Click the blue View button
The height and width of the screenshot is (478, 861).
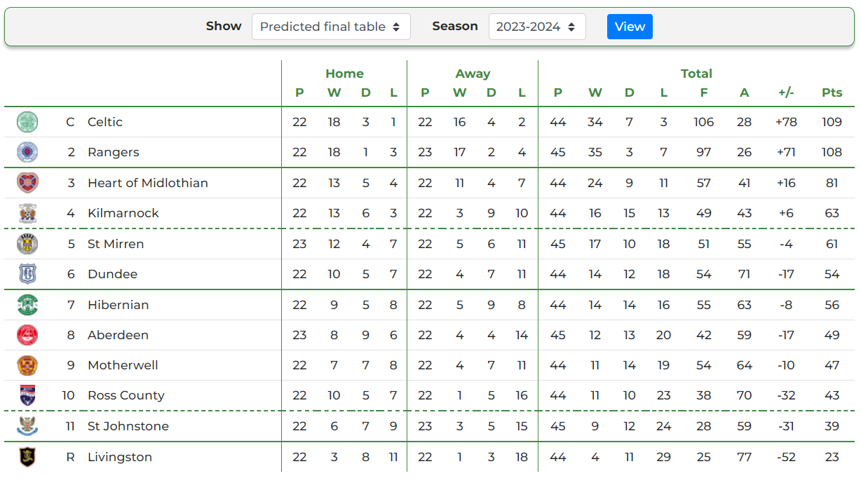coord(630,27)
